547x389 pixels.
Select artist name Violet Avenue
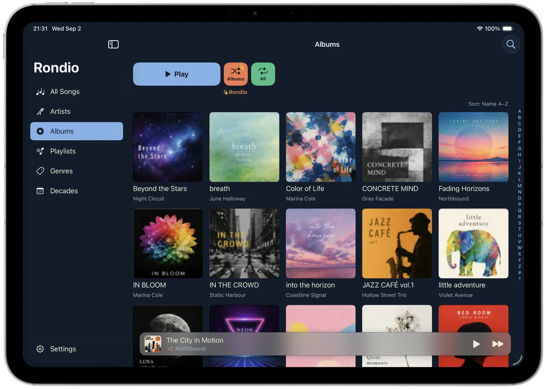point(456,295)
